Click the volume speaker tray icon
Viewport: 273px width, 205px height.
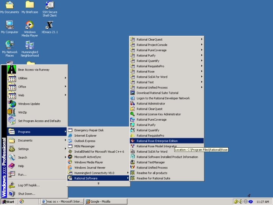241,202
